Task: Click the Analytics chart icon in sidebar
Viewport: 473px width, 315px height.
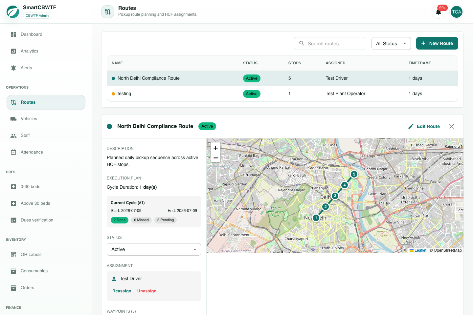Action: 13,51
